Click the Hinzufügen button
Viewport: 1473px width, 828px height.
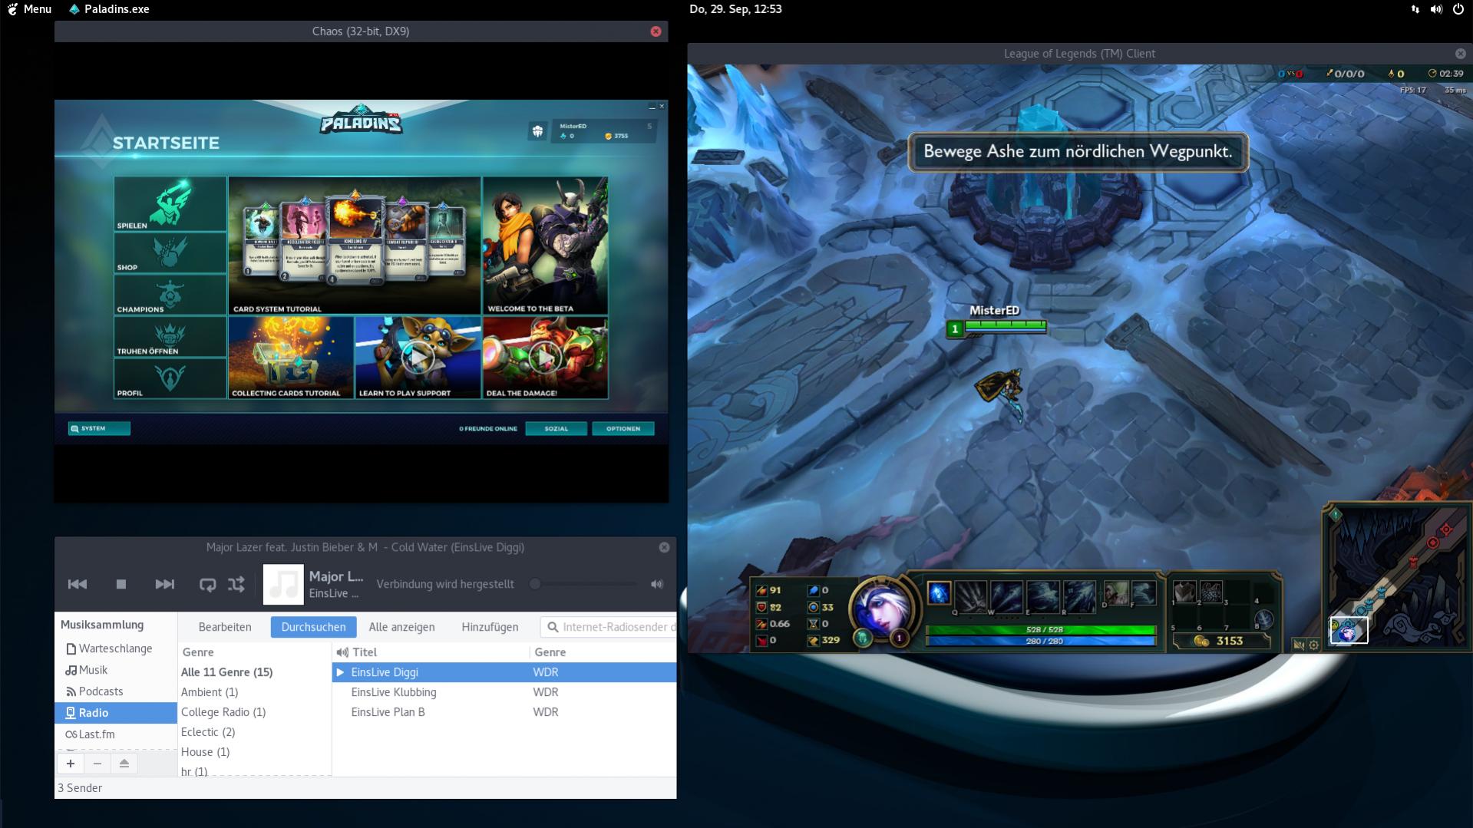(490, 627)
